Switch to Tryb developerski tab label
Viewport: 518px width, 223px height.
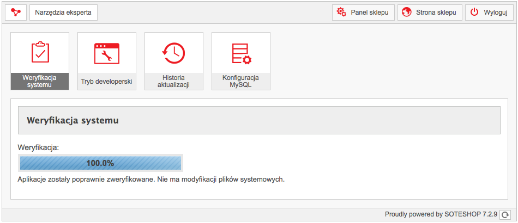click(x=107, y=82)
